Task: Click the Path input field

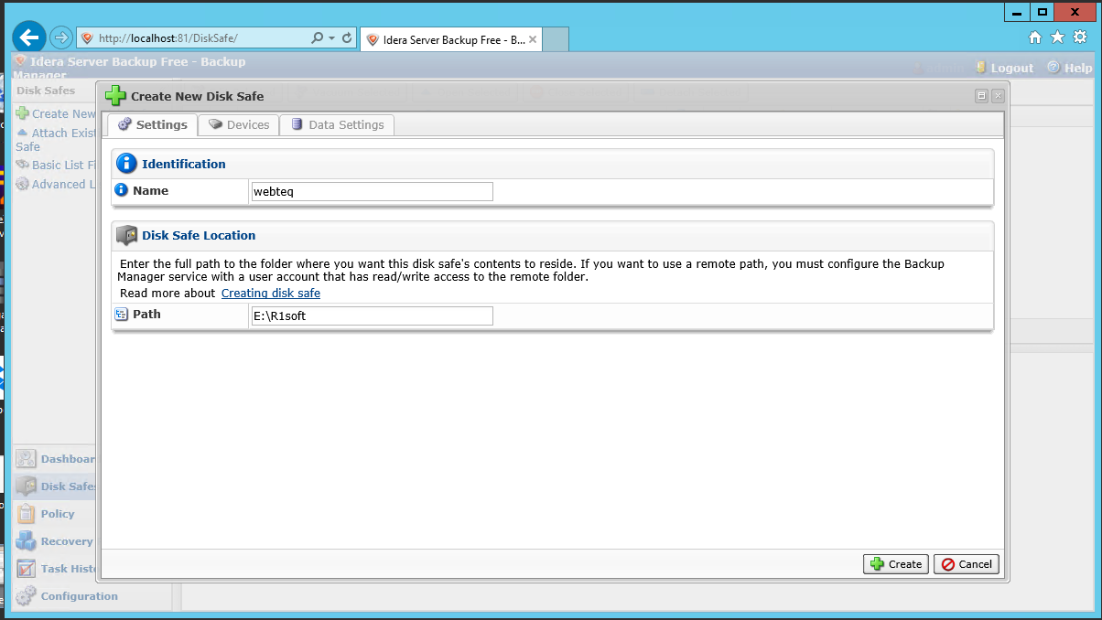Action: 372,315
